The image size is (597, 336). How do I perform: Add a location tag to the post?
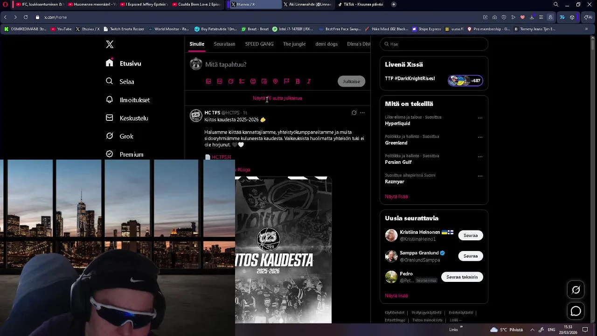click(275, 81)
